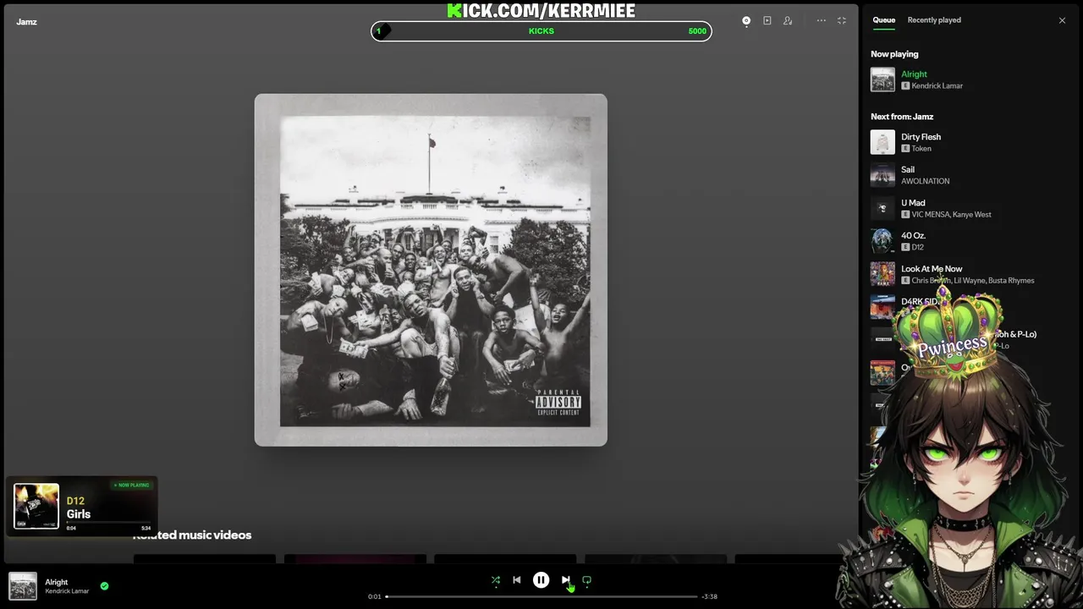Click the large album cover in the center
Image resolution: width=1083 pixels, height=609 pixels.
(431, 270)
